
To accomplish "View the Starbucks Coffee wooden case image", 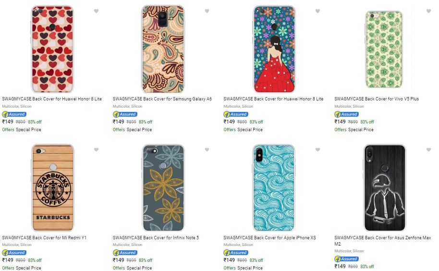I will [52, 187].
